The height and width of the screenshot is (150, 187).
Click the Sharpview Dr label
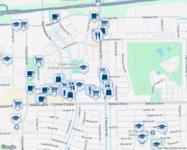(59, 141)
